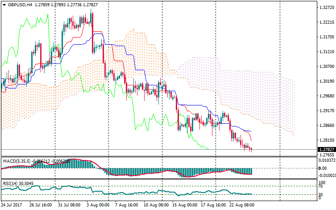The height and width of the screenshot is (210, 336).
Task: Select the GBPUSD,H4 chart title
Action: pos(20,5)
